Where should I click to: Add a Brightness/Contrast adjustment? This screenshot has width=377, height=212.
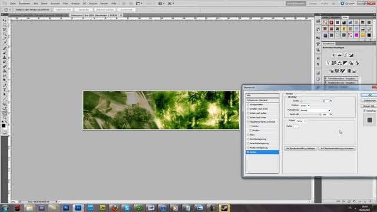(x=334, y=55)
